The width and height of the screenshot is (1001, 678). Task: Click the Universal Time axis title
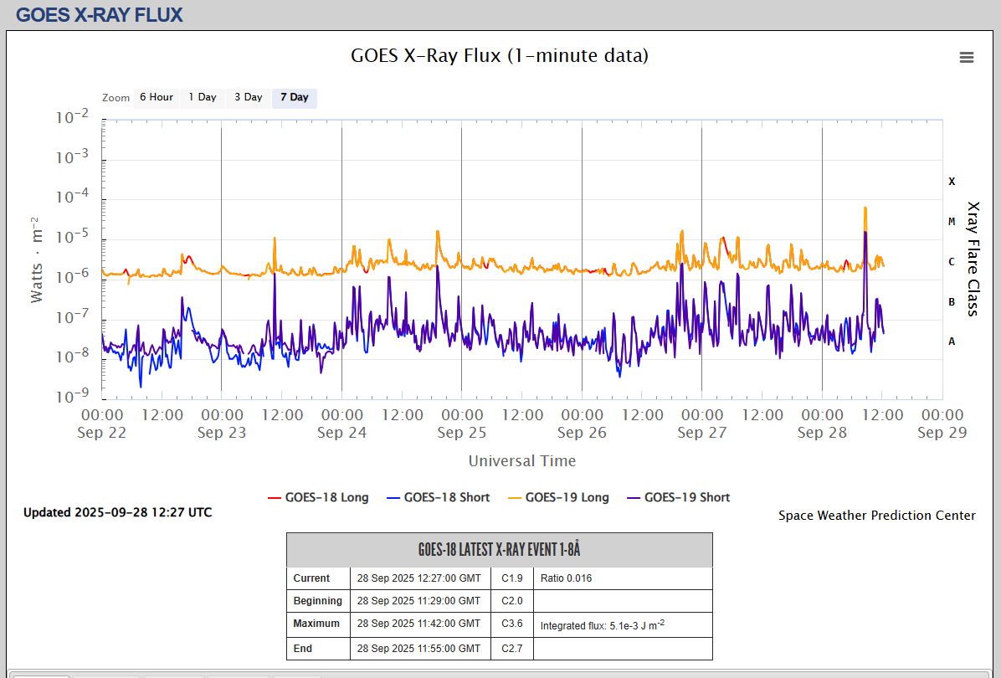pyautogui.click(x=521, y=461)
